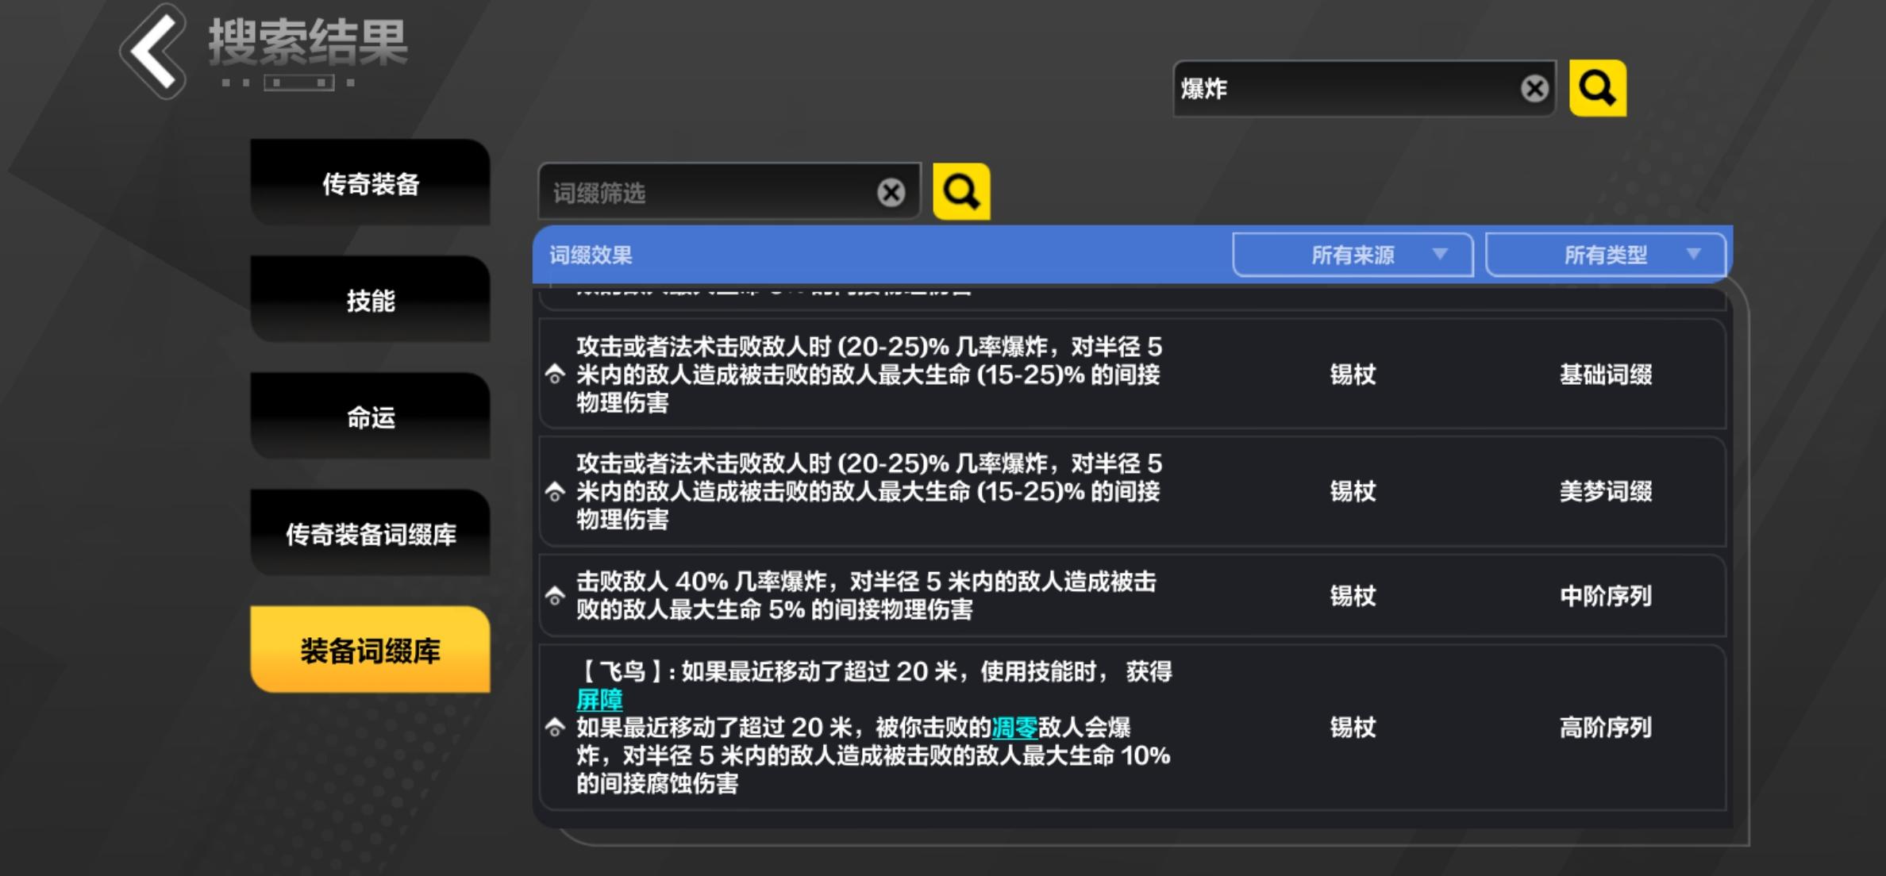Select the 传奇装备词缀库 tab
The image size is (1886, 876).
point(370,534)
